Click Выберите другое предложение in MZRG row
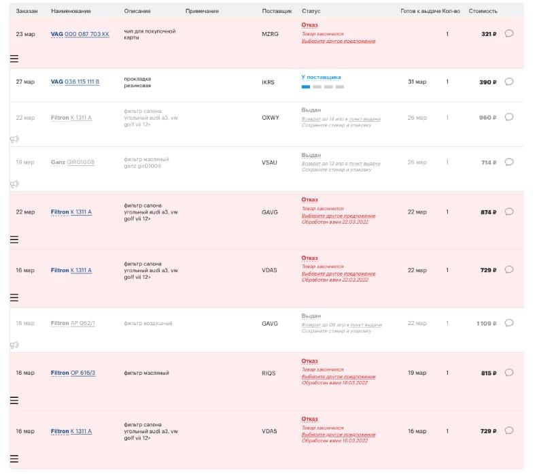Image resolution: width=537 pixels, height=474 pixels. coord(339,41)
